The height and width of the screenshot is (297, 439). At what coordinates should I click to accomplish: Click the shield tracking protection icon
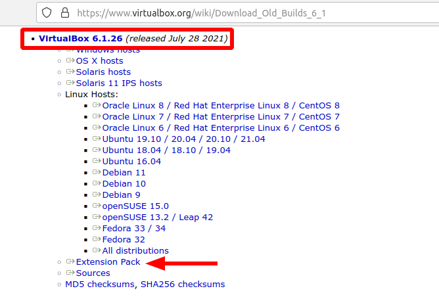[x=47, y=13]
